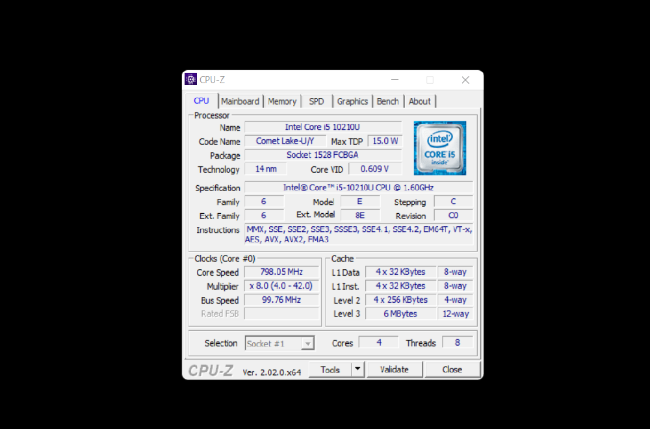Click the Tools button
The image size is (650, 429).
[x=330, y=369]
